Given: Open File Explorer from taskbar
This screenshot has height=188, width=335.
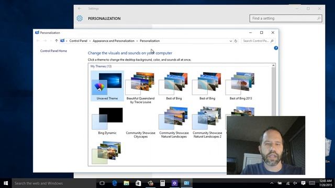Looking at the screenshot, I should 127,183.
